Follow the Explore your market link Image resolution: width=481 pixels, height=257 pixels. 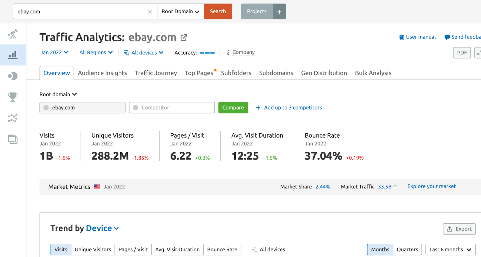click(431, 186)
